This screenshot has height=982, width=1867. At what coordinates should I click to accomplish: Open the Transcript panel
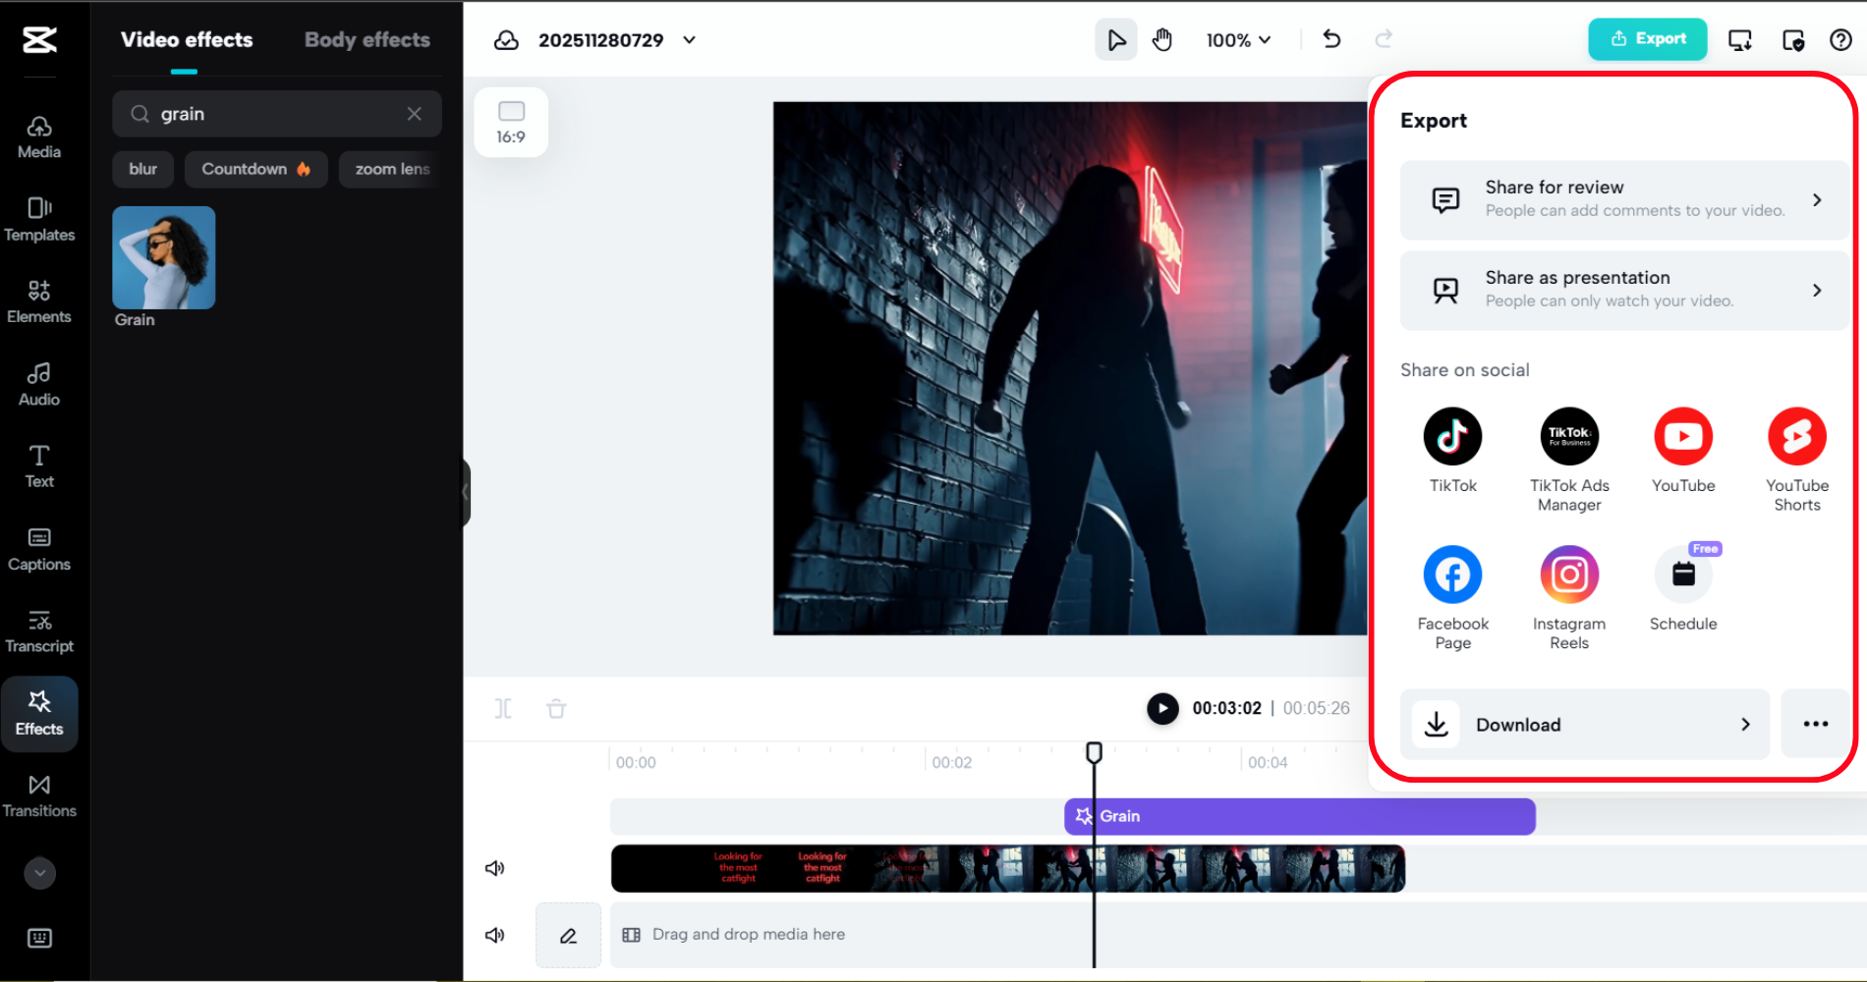38,629
